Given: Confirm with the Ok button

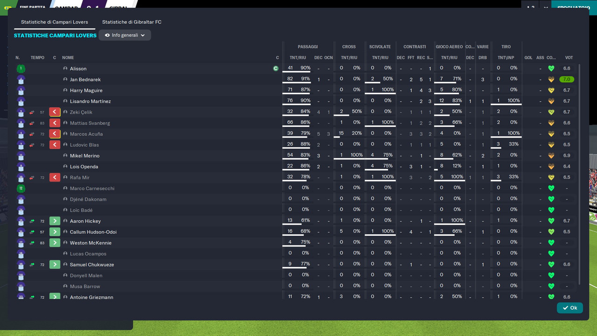Looking at the screenshot, I should click(x=569, y=308).
